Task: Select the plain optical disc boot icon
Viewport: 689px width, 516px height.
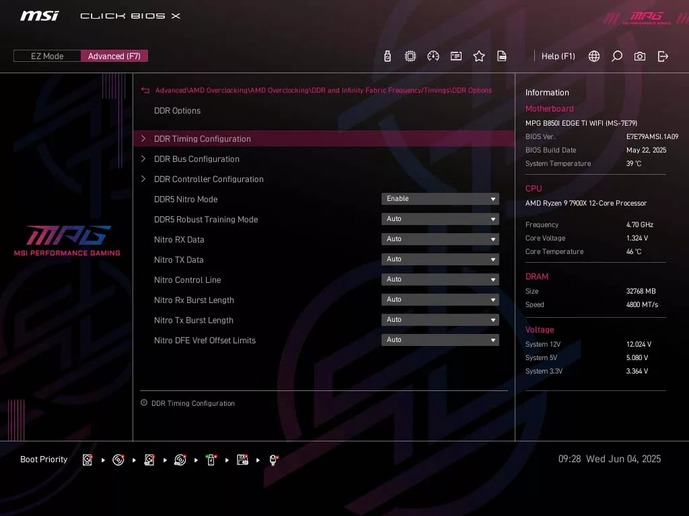Action: pos(118,460)
